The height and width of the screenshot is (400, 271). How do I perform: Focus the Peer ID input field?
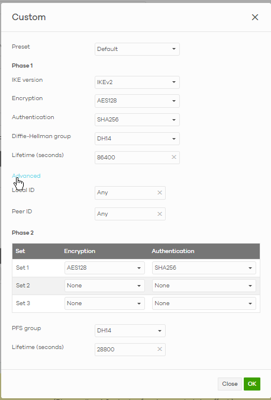point(126,214)
